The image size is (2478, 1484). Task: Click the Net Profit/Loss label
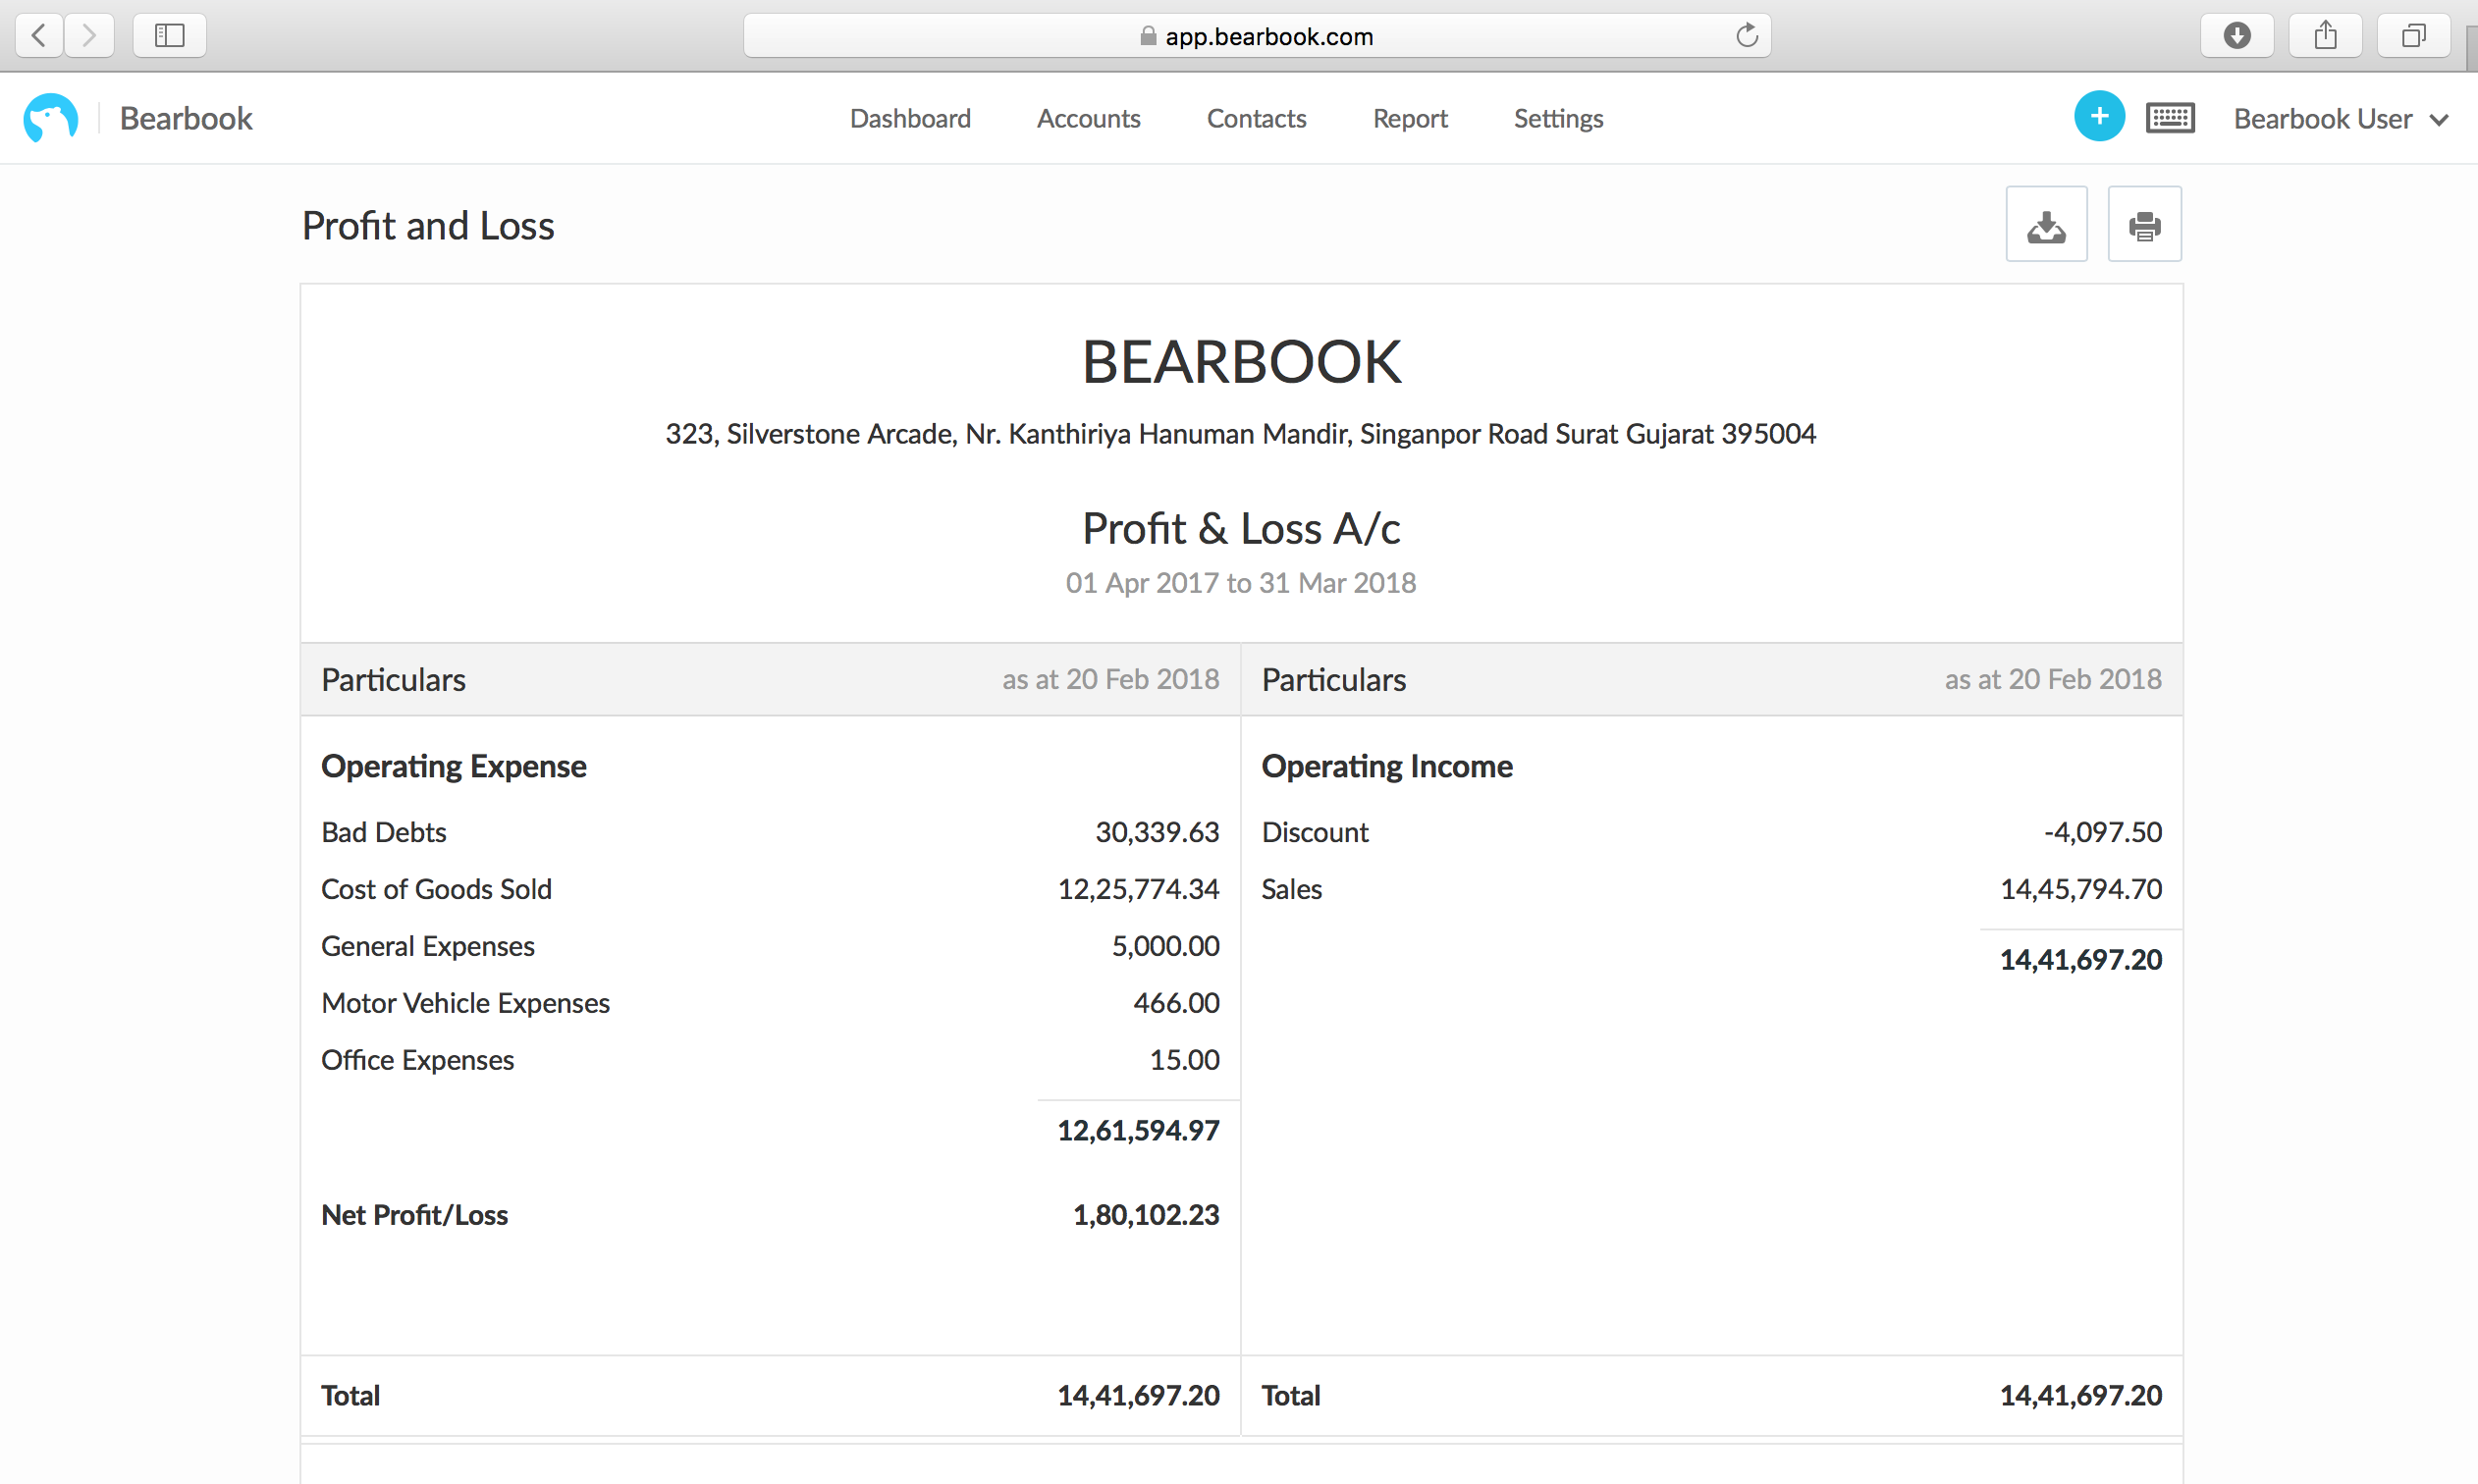tap(414, 1215)
